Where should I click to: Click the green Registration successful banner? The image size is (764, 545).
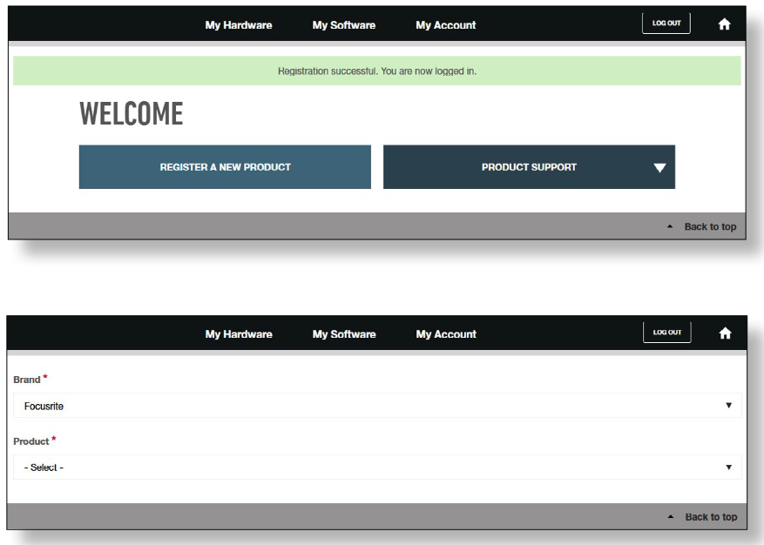tap(376, 71)
